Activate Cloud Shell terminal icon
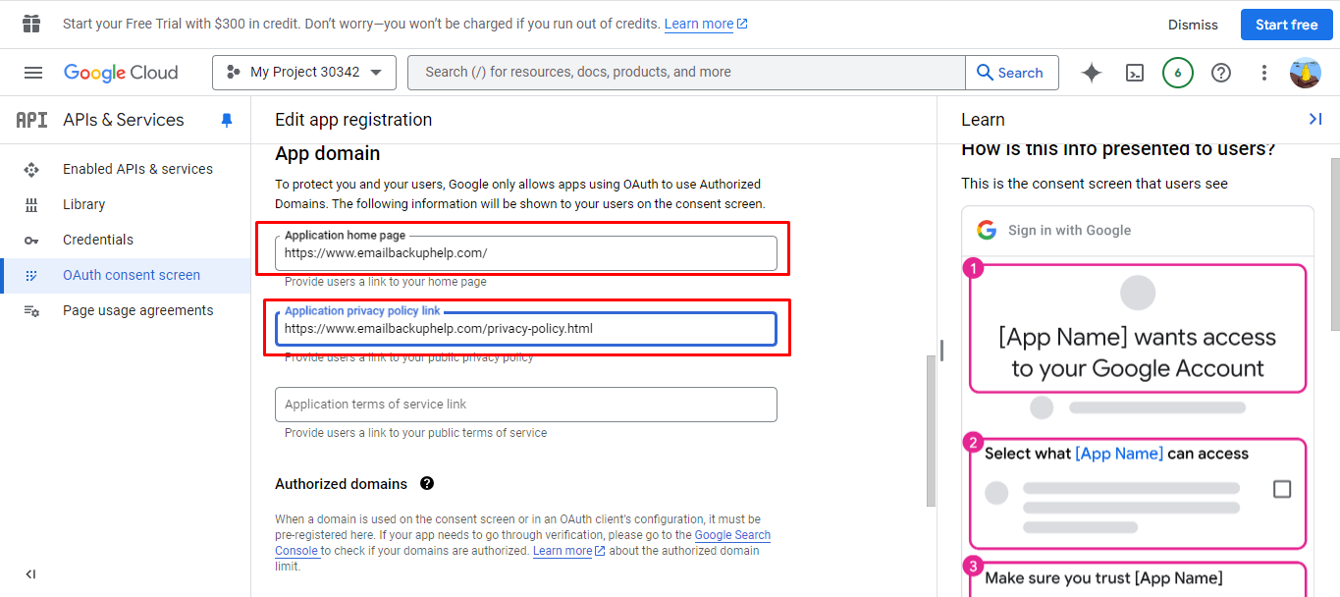Screen dimensions: 1340x597 tap(1135, 73)
